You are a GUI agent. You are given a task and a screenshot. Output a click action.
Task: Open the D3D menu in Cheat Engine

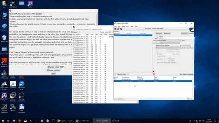point(128,26)
